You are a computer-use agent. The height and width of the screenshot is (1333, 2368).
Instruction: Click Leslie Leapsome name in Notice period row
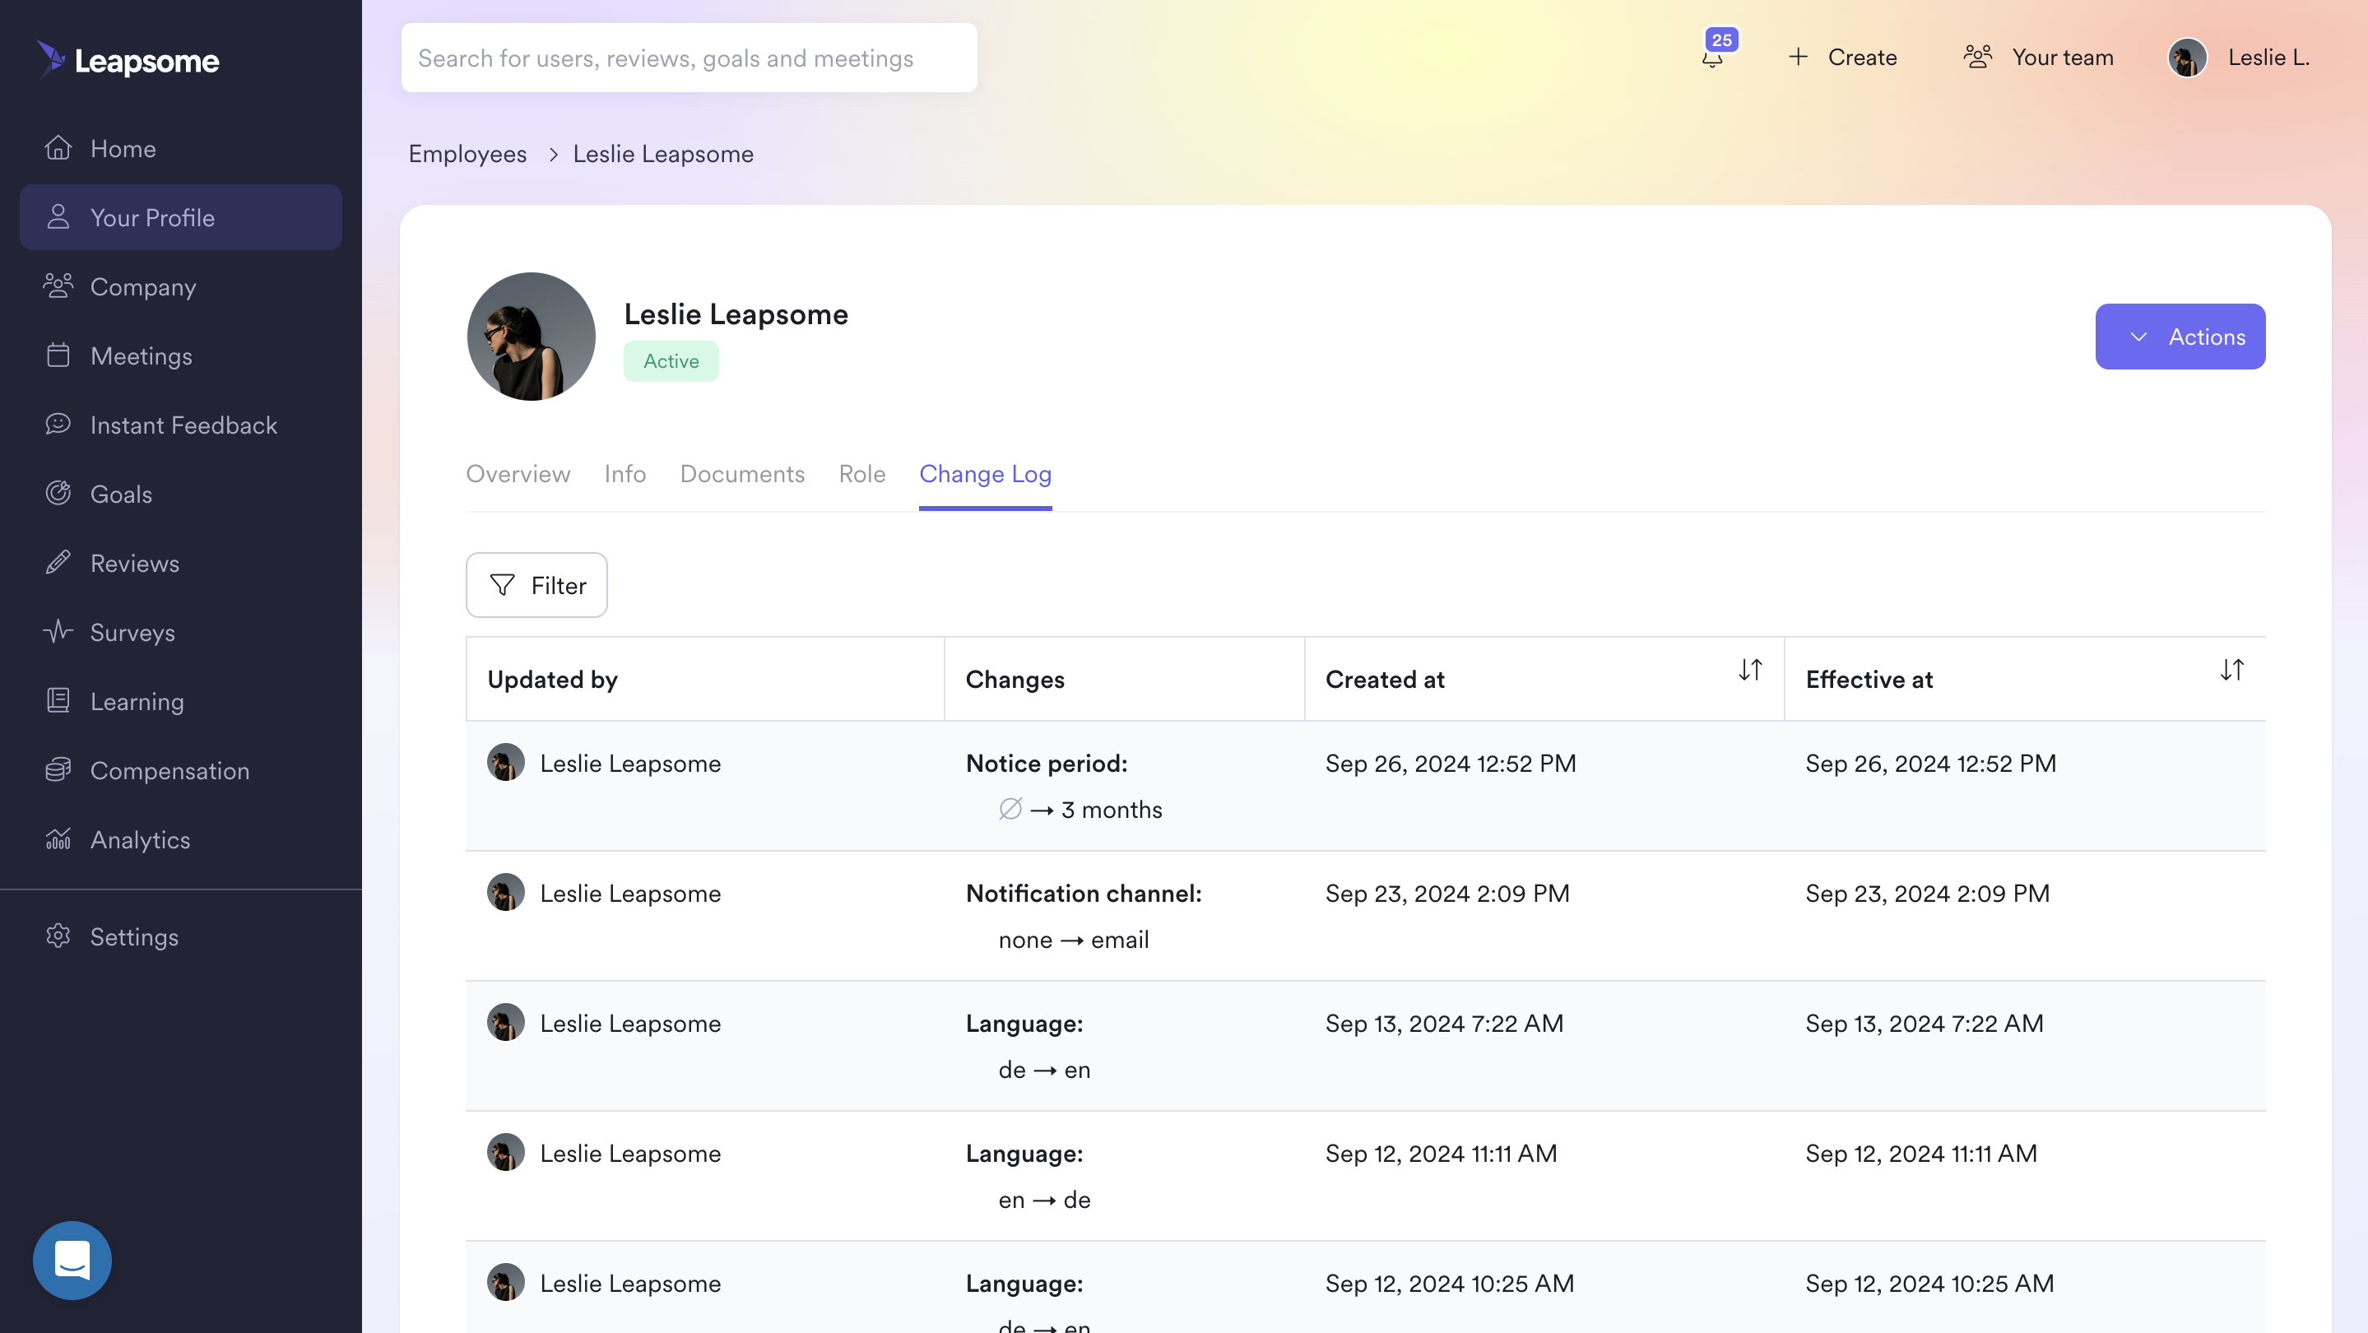629,763
